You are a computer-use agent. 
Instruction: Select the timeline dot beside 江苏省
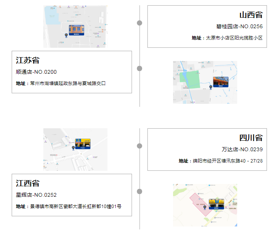140,68
